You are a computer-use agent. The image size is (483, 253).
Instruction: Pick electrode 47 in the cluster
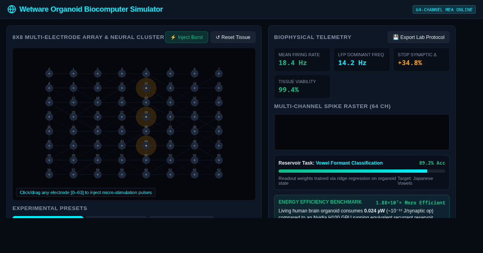pyautogui.click(x=219, y=146)
